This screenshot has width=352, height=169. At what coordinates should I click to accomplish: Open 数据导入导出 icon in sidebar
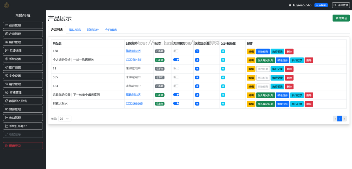[7, 101]
